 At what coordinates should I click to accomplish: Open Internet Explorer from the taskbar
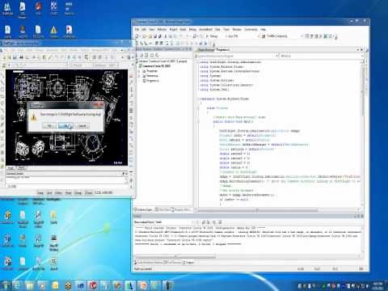17,285
